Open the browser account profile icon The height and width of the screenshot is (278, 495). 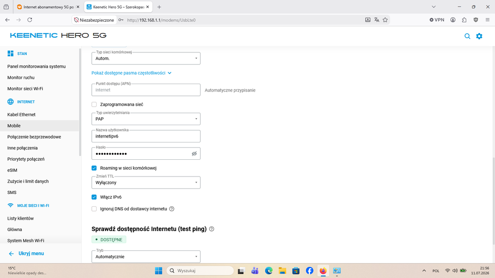pos(453,20)
